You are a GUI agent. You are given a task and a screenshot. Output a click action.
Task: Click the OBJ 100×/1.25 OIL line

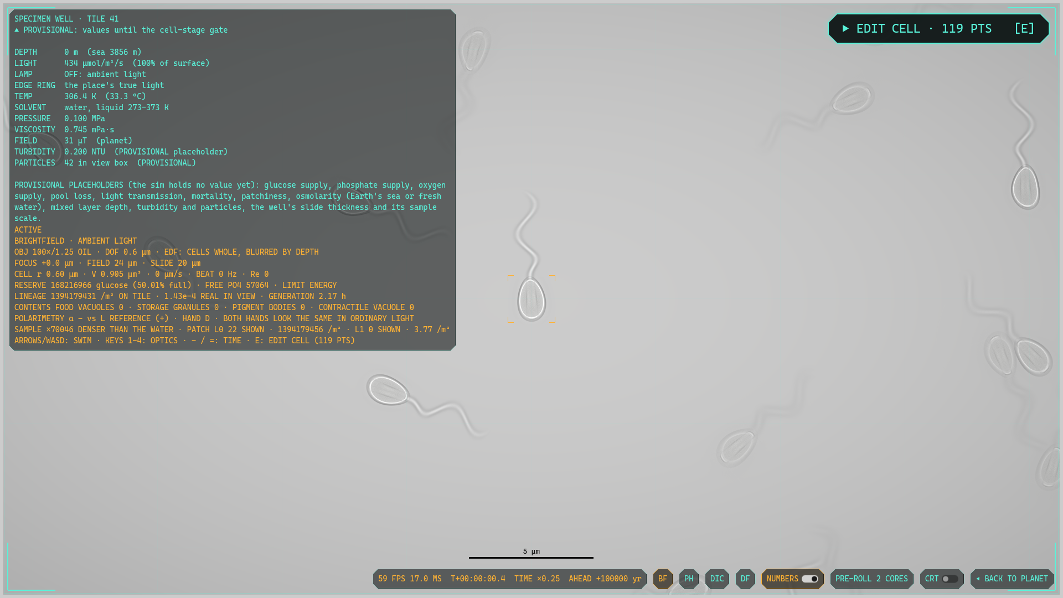point(167,252)
